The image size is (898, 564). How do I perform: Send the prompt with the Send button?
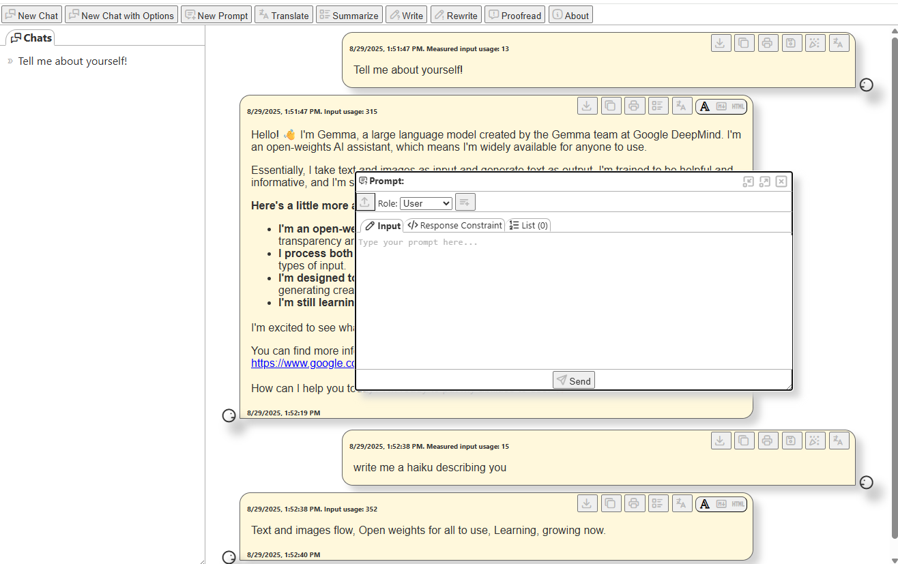click(x=574, y=381)
